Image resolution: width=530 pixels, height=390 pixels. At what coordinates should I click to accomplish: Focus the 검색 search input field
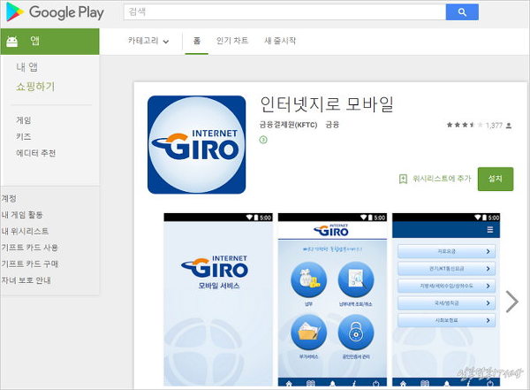tap(283, 12)
